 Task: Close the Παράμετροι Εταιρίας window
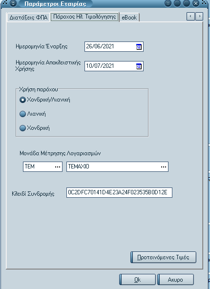point(196,3)
